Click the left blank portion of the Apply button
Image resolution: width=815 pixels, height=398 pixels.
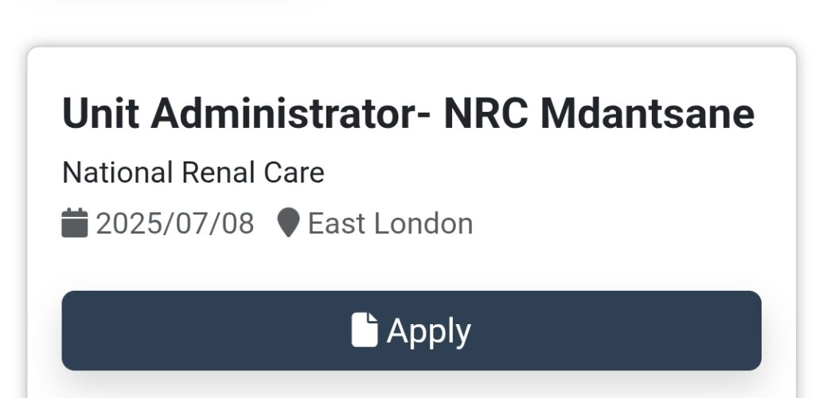click(203, 330)
